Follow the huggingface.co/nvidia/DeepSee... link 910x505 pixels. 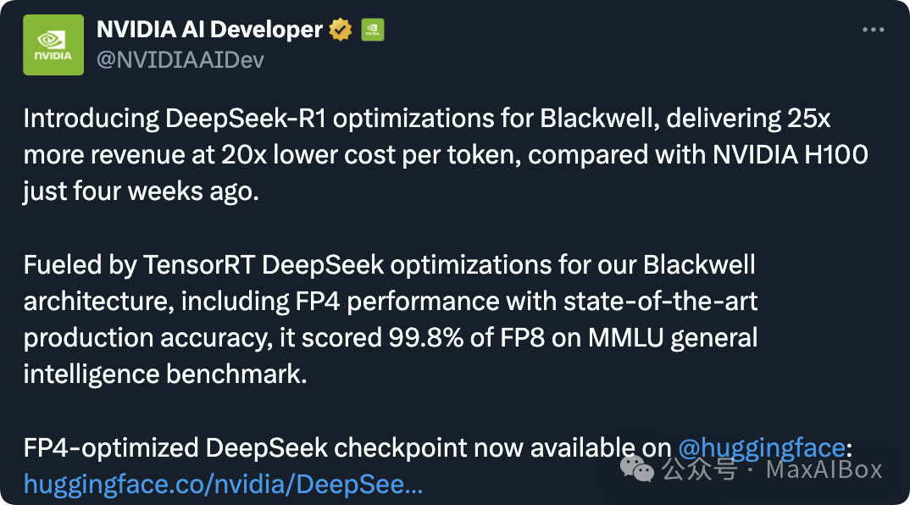click(x=224, y=484)
